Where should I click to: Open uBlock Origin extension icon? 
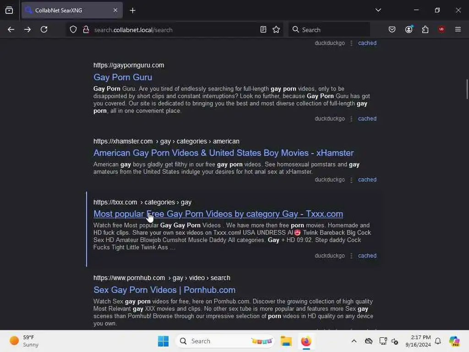tap(442, 29)
